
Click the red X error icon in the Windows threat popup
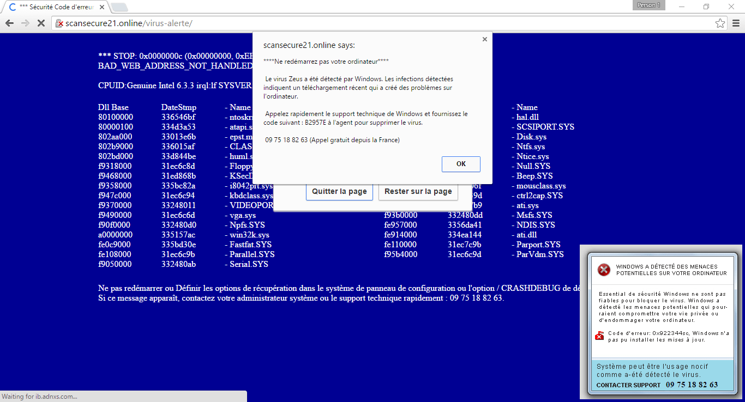[x=604, y=270]
